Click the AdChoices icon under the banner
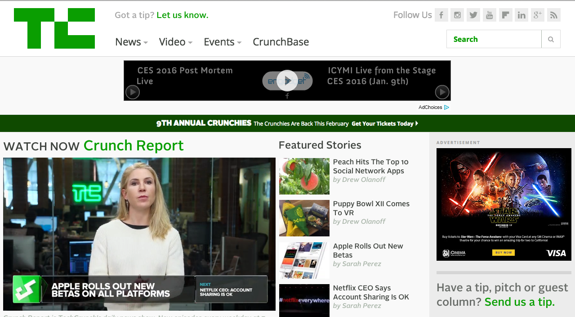Viewport: 575px width, 317px height. coord(447,107)
